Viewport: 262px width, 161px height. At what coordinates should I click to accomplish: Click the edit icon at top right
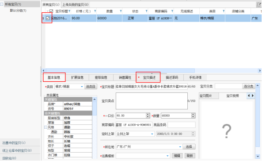click(259, 4)
